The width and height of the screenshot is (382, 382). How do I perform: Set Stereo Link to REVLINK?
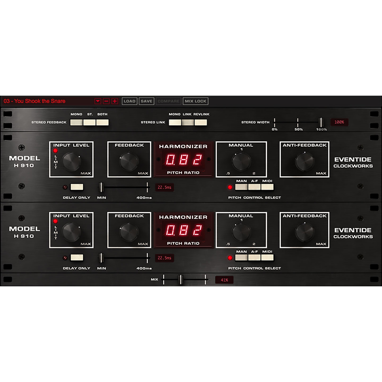point(201,122)
